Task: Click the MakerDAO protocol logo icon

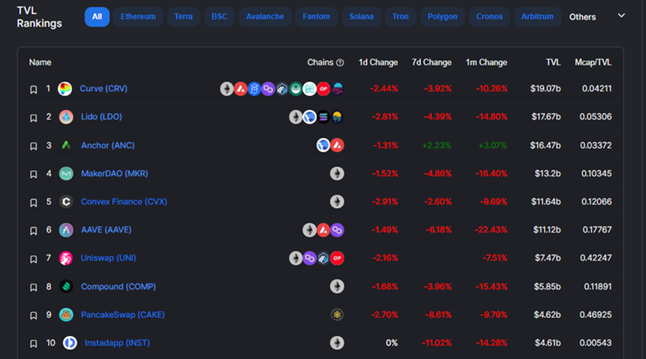Action: coord(66,174)
